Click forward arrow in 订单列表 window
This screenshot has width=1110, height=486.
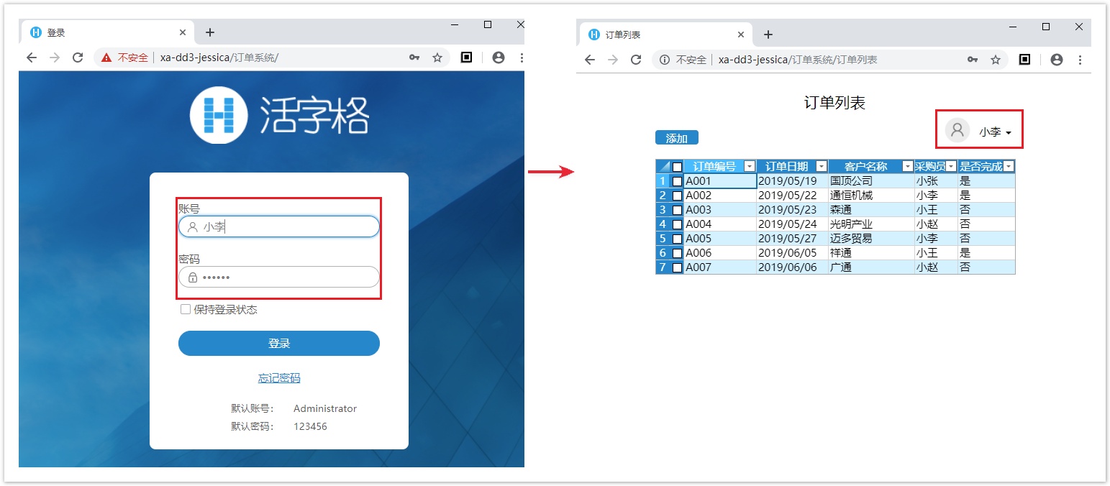(x=613, y=60)
